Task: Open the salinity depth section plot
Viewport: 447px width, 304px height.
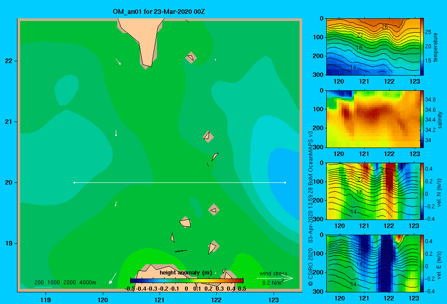Action: 373,119
